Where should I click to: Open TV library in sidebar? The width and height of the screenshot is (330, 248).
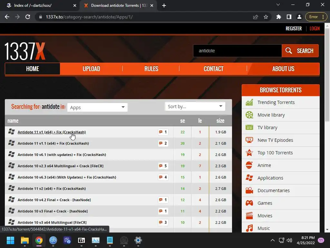point(281,128)
